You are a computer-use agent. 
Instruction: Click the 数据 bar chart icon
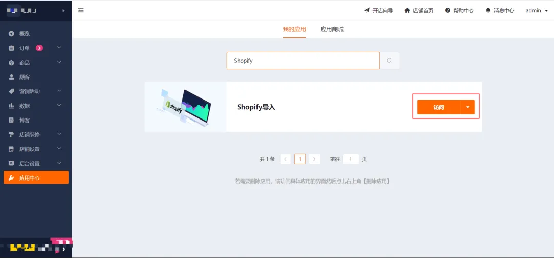(11, 106)
